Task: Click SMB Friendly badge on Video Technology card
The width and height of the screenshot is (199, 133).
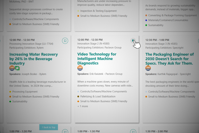Action: pyautogui.click(x=80, y=68)
